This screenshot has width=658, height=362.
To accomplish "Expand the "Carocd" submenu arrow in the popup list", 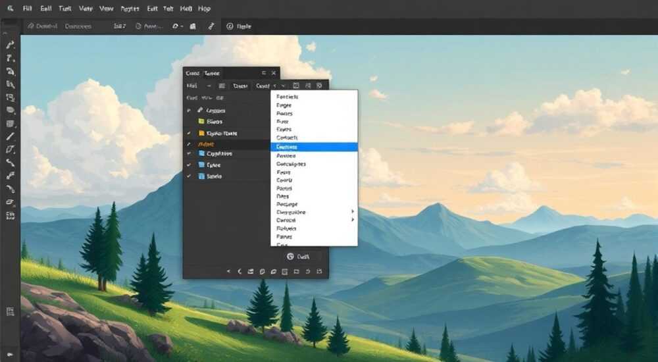I will 353,220.
